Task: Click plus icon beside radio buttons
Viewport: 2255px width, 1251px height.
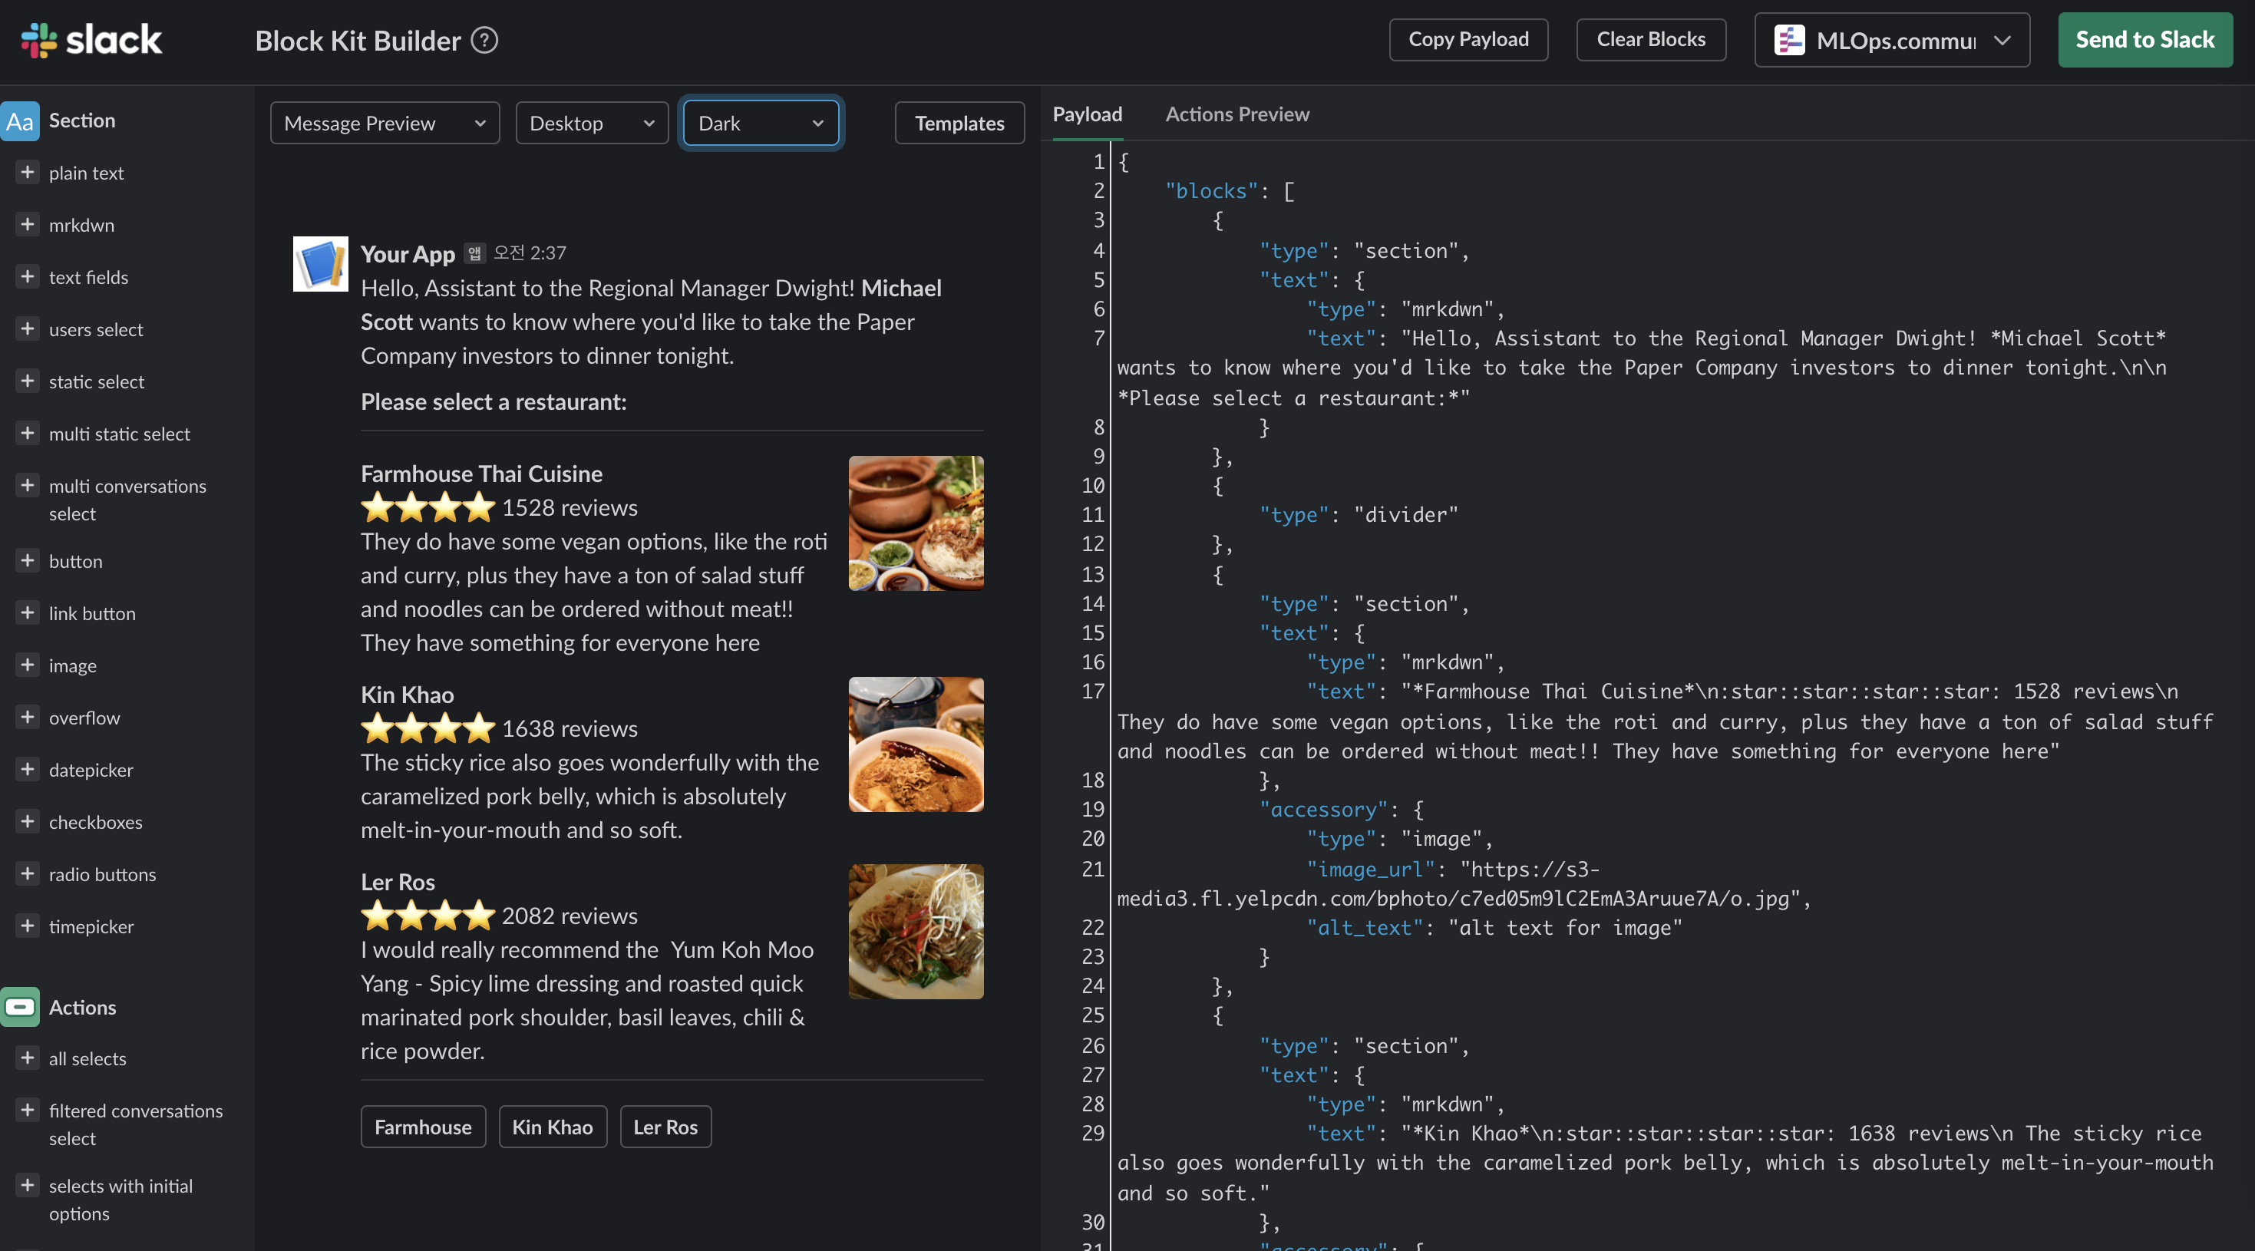Action: (27, 873)
